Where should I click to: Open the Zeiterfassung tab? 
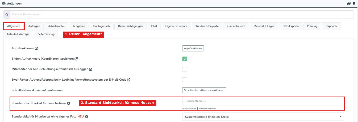pyautogui.click(x=46, y=34)
